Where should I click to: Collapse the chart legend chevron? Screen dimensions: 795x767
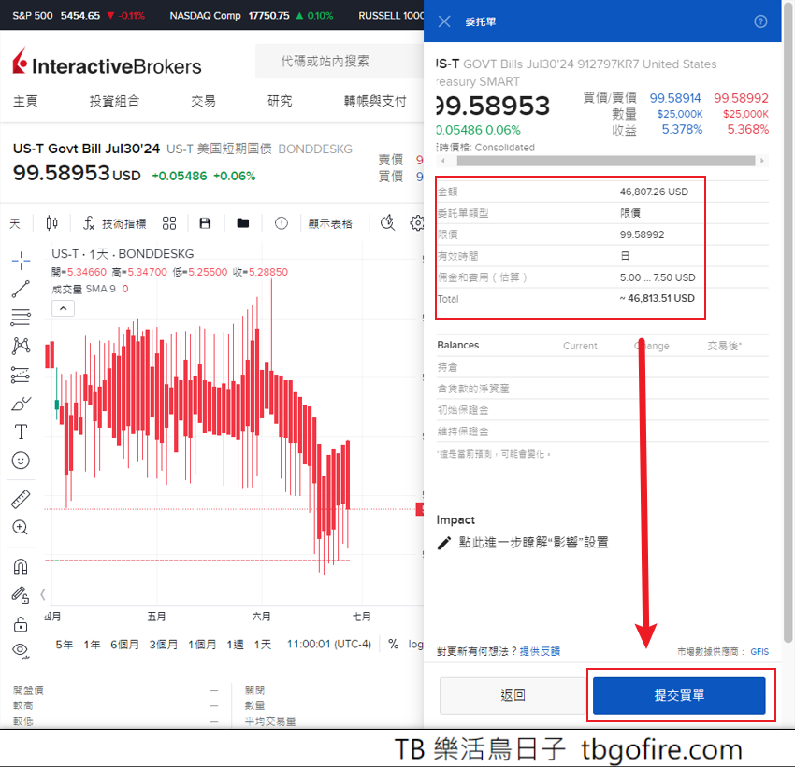[63, 308]
